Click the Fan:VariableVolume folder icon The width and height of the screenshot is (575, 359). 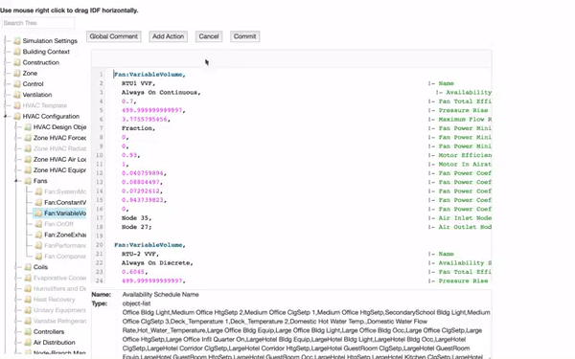pyautogui.click(x=38, y=213)
